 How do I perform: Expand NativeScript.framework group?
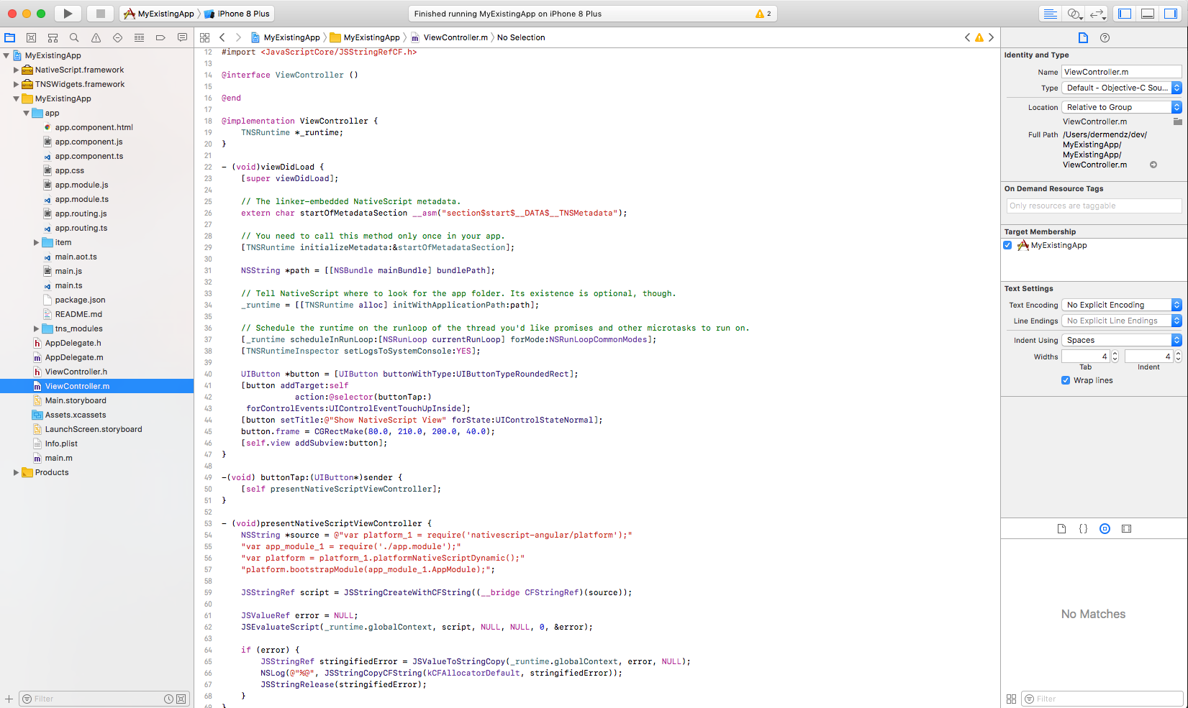pos(17,70)
